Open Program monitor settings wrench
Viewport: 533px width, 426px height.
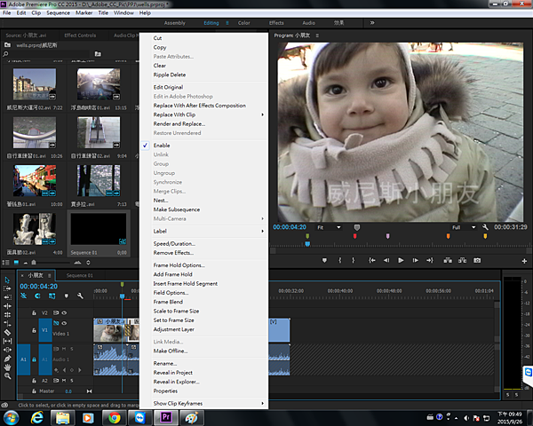point(485,227)
